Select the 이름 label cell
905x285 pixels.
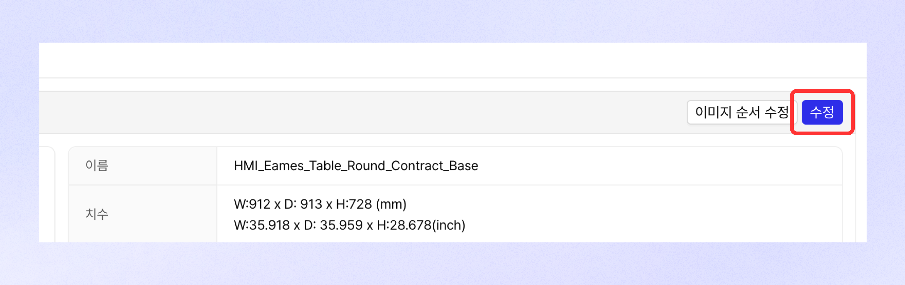(x=143, y=166)
